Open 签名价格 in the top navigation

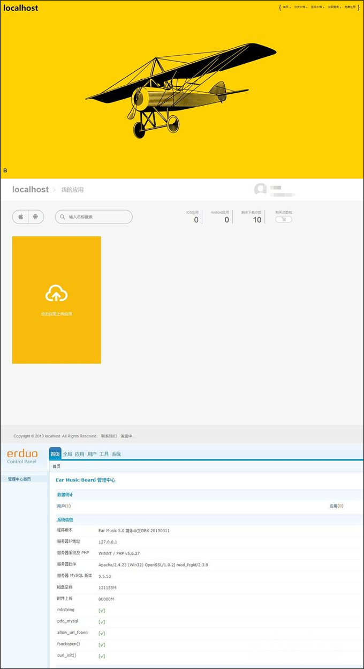316,8
